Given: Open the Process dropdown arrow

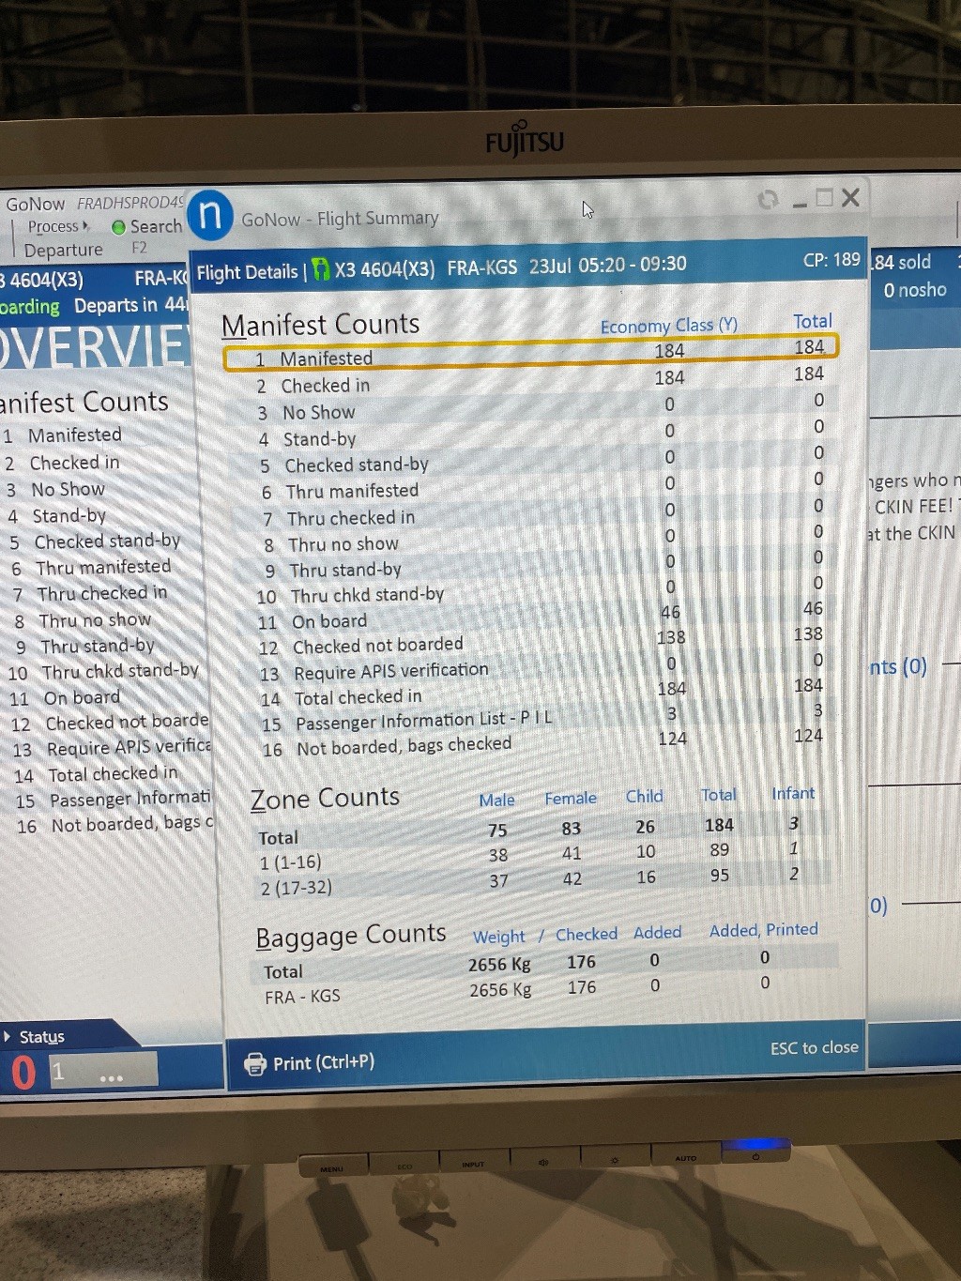Looking at the screenshot, I should click(86, 226).
